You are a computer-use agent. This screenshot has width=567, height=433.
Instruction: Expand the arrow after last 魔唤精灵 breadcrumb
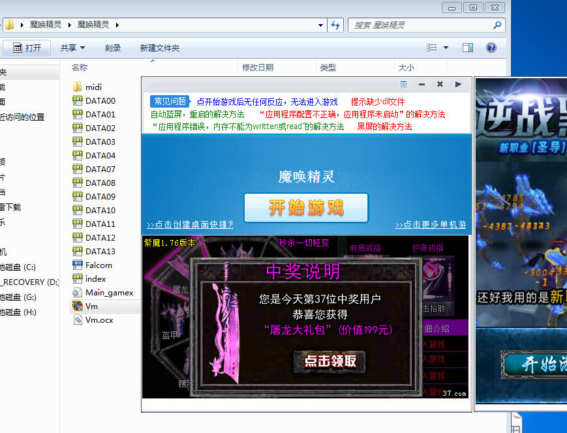(x=117, y=25)
